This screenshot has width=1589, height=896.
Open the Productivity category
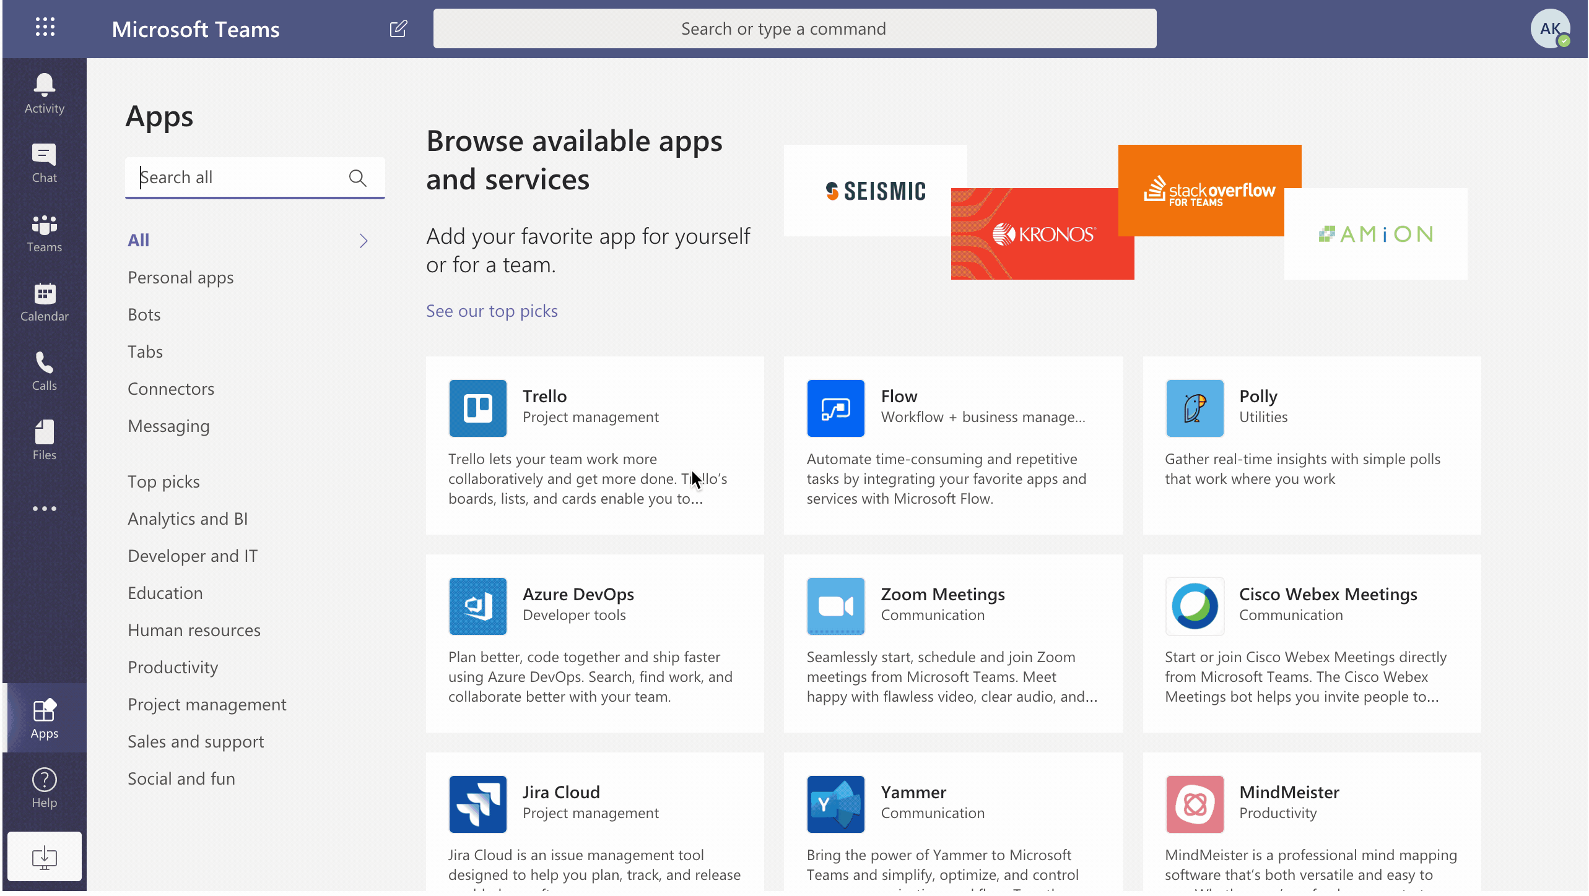click(173, 668)
